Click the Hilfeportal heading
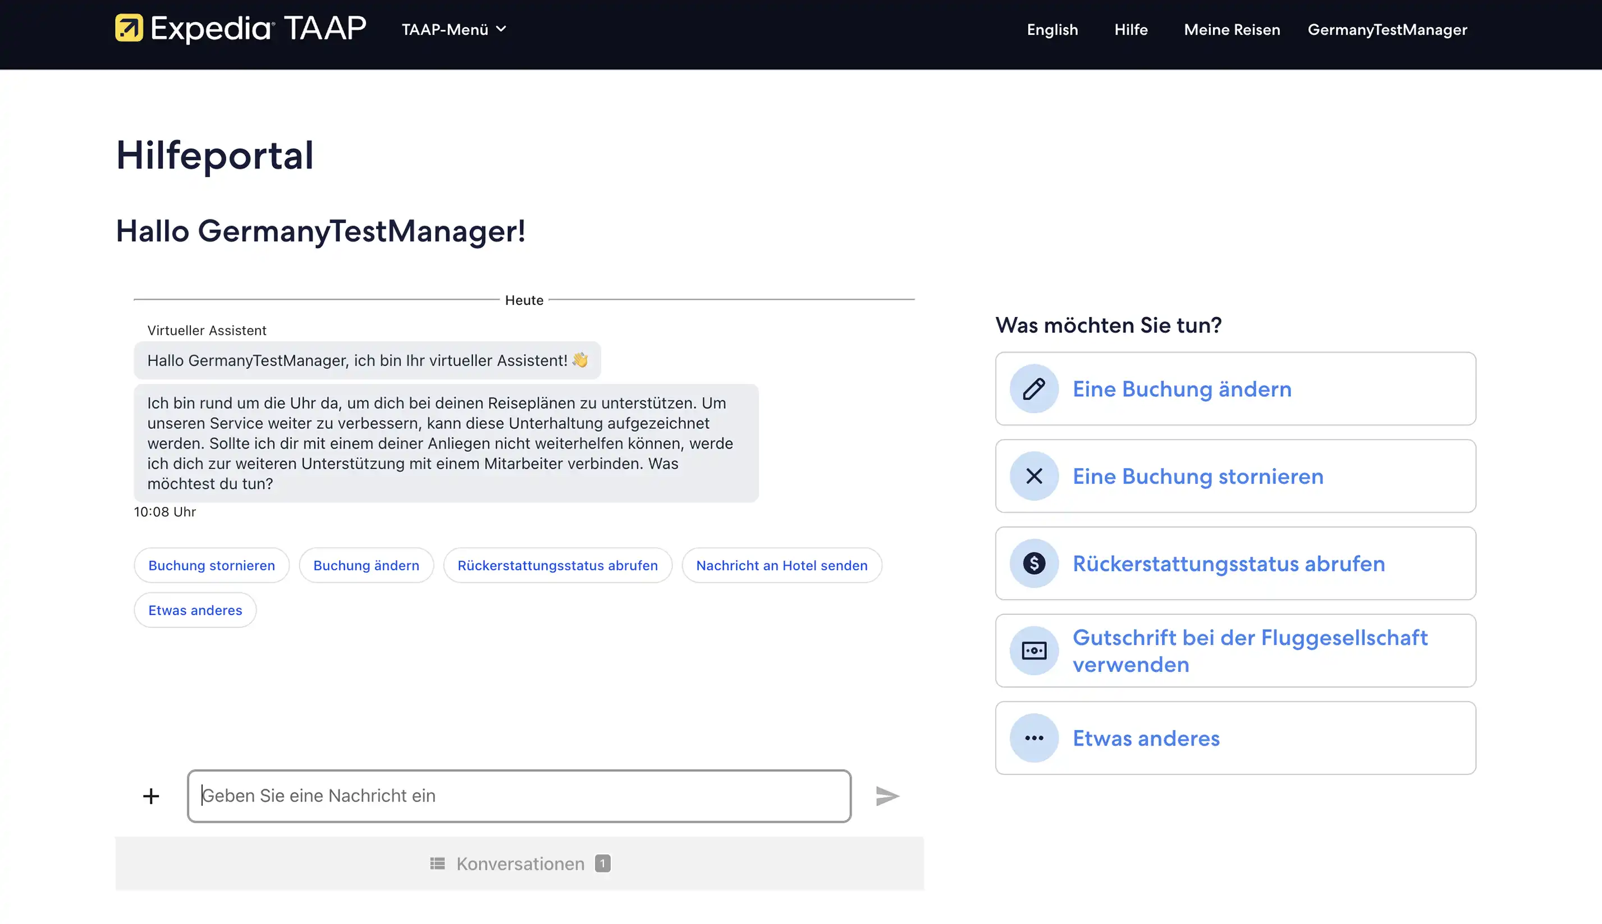The height and width of the screenshot is (924, 1602). [x=214, y=155]
